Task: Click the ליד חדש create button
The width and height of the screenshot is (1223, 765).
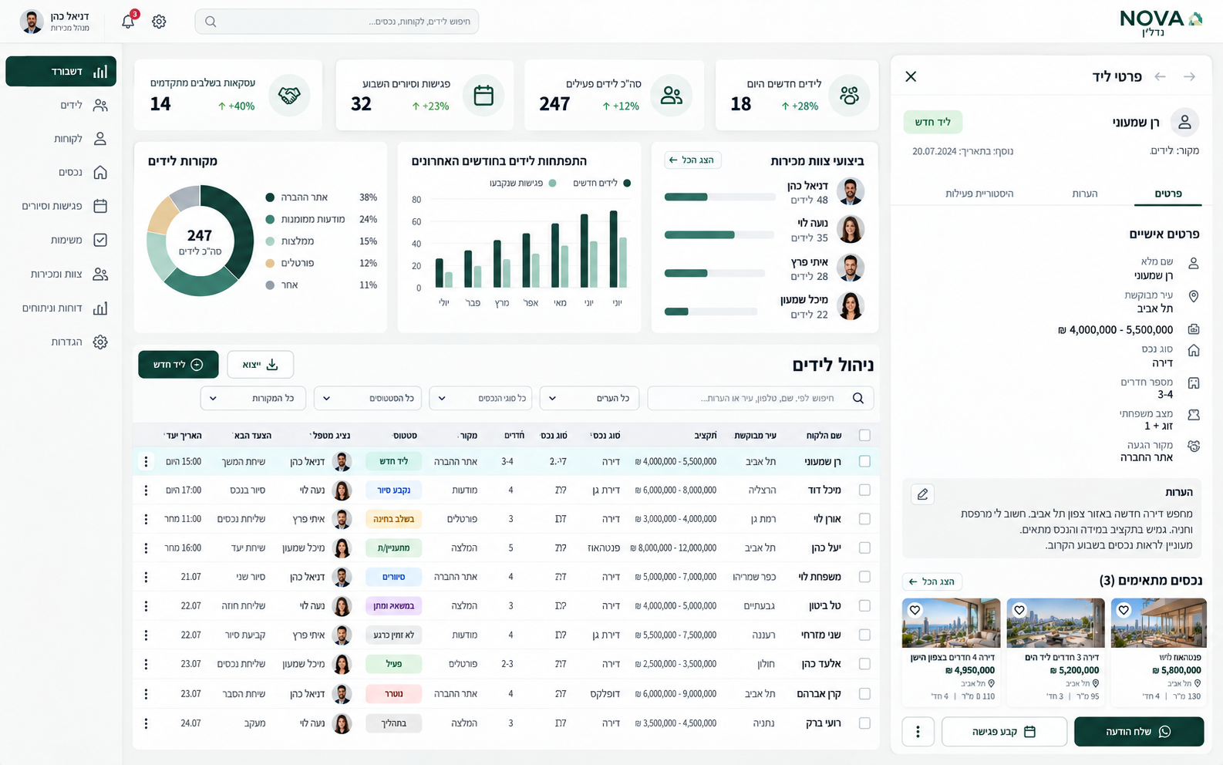Action: tap(178, 365)
